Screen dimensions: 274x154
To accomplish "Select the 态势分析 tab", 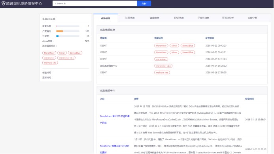I will click(x=252, y=18).
